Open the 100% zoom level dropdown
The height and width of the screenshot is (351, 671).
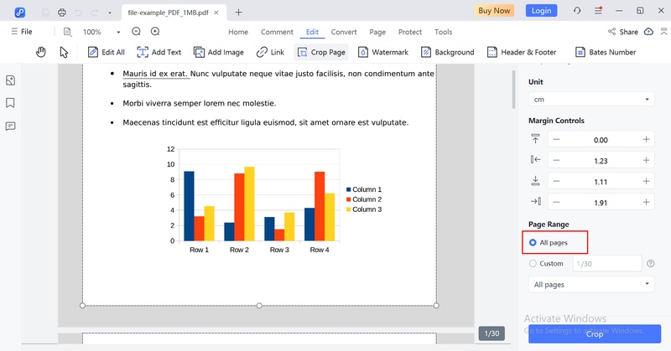tap(101, 32)
